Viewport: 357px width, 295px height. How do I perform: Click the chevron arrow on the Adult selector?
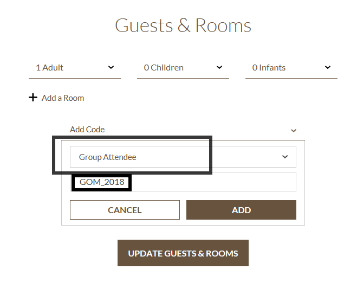(111, 67)
